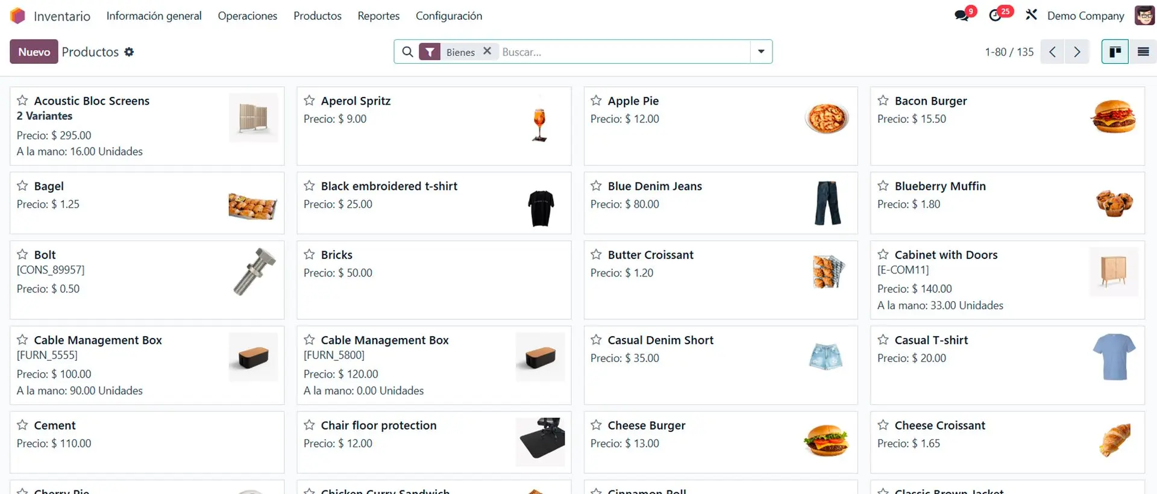Focus the Buscar search field
1157x494 pixels.
click(x=624, y=52)
